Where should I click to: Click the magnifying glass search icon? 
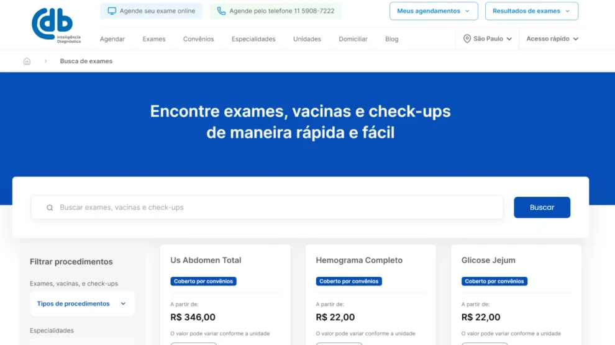coord(50,208)
